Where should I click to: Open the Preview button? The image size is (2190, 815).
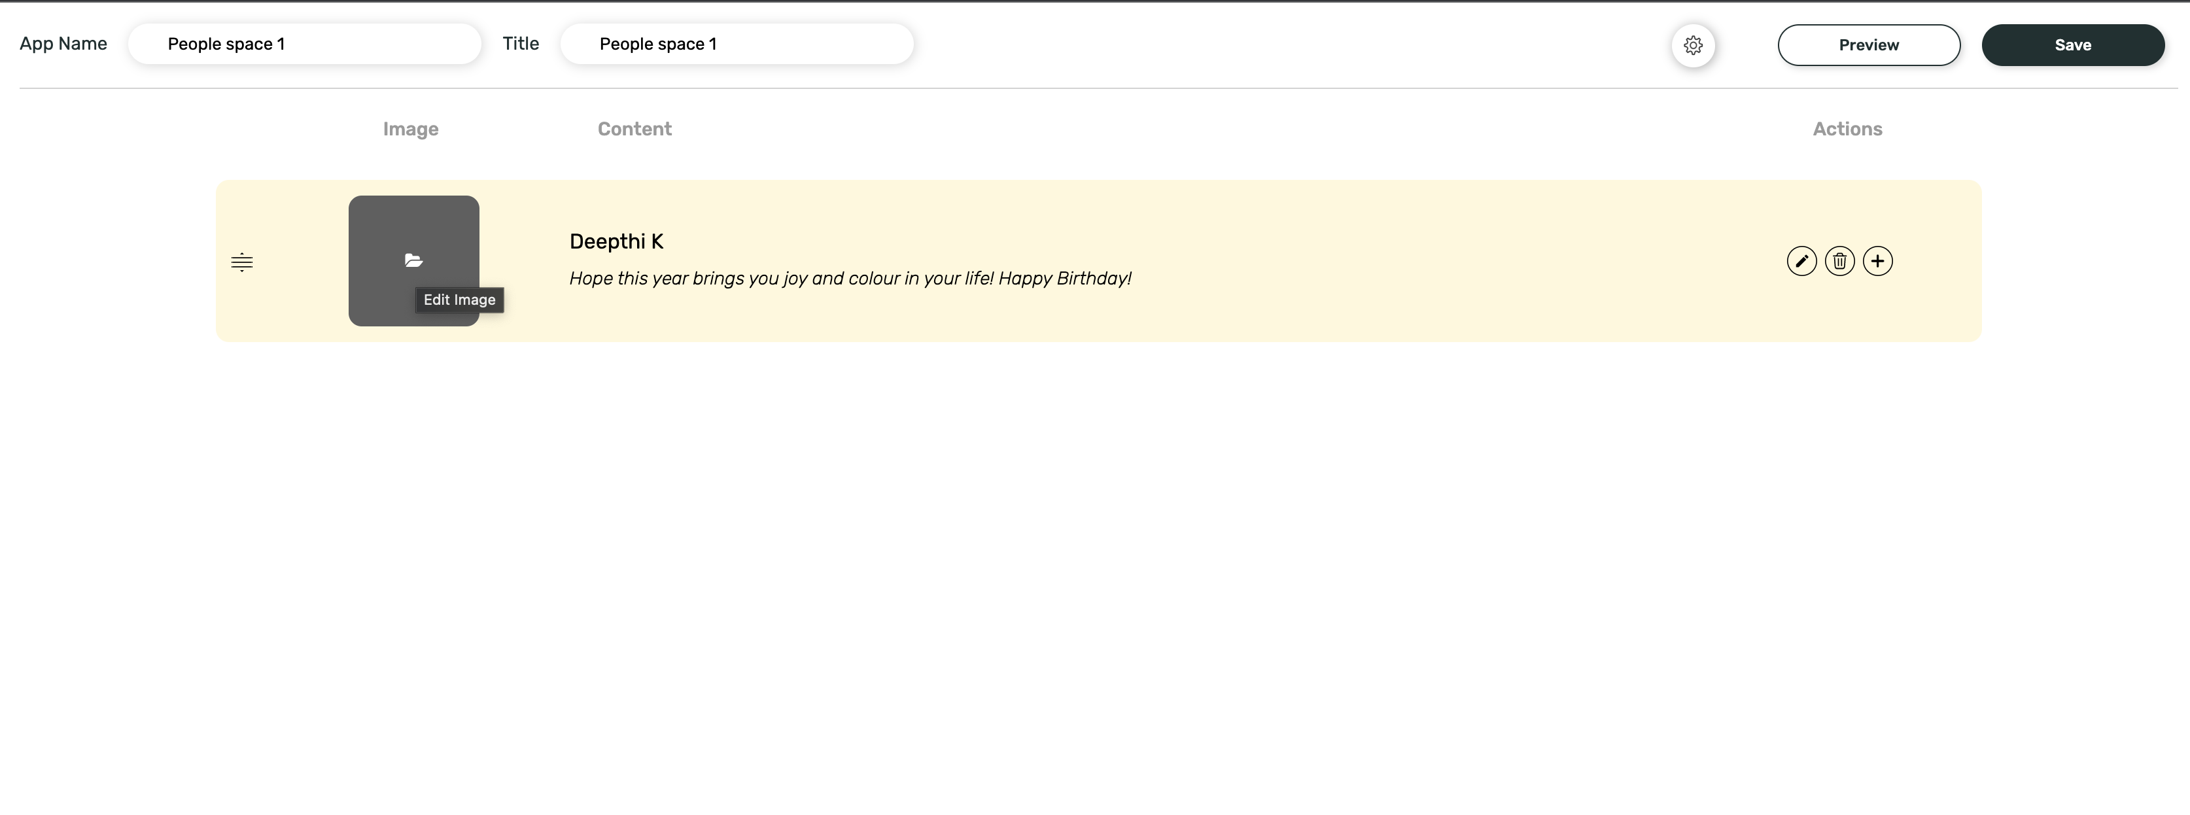point(1869,45)
